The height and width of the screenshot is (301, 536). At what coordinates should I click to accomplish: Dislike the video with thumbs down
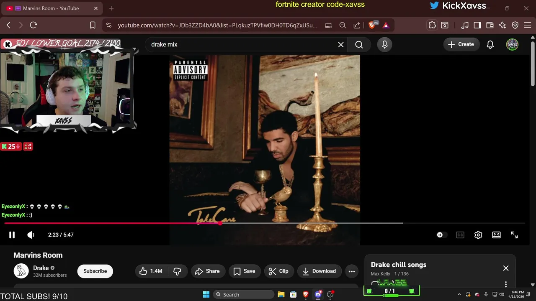(177, 271)
